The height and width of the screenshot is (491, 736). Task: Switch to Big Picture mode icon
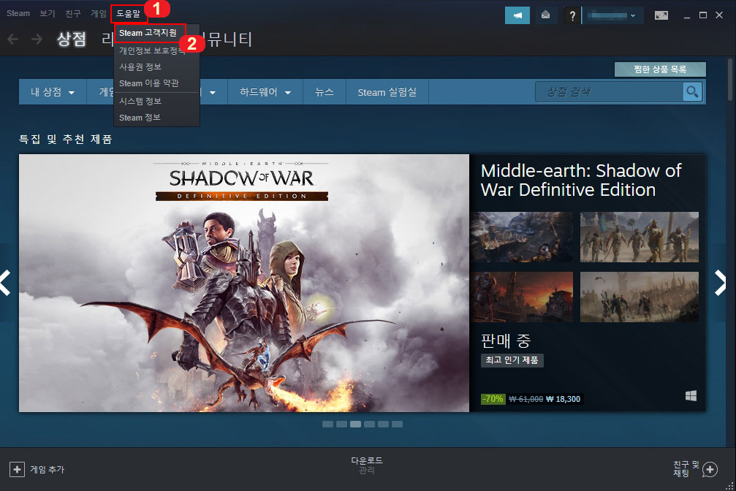click(661, 15)
